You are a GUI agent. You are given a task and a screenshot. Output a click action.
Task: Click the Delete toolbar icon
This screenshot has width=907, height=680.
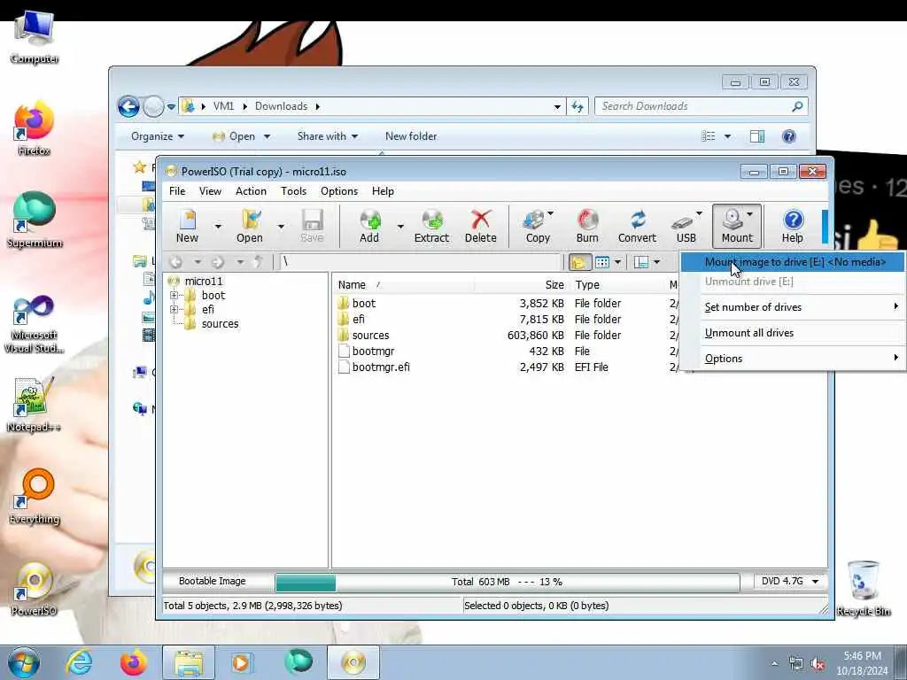tap(481, 226)
